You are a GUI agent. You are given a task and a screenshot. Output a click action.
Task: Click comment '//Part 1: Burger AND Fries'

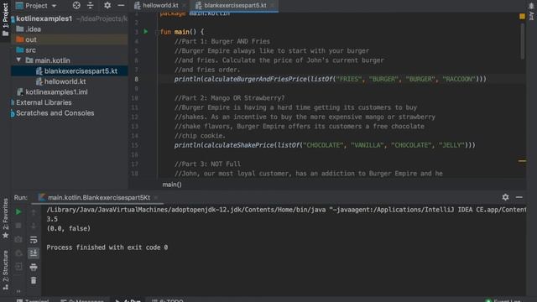pos(222,41)
